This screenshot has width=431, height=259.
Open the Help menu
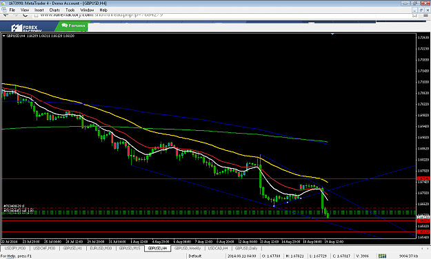coord(103,10)
